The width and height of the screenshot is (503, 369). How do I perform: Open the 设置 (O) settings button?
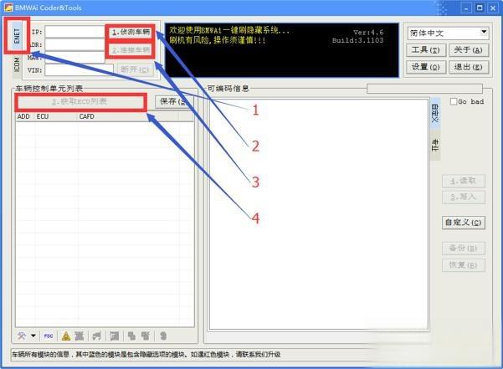(x=426, y=67)
